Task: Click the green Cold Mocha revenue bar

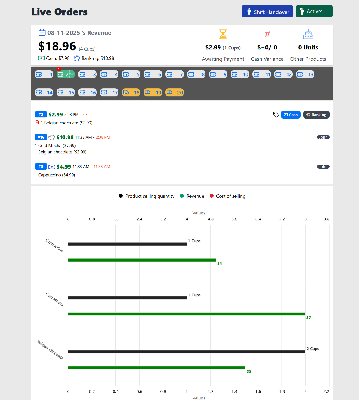Action: (x=186, y=314)
